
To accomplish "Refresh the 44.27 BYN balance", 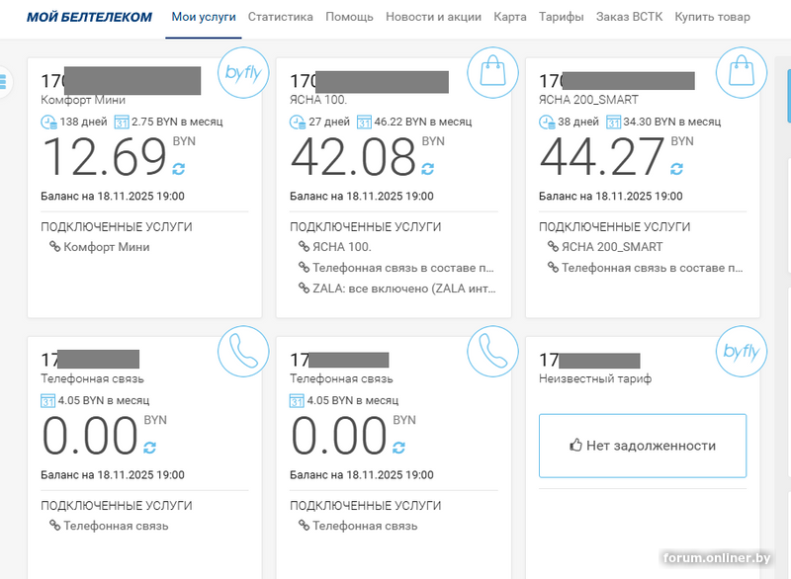I will point(677,169).
